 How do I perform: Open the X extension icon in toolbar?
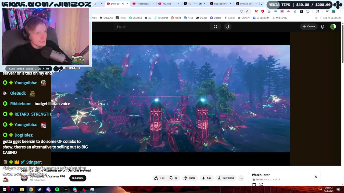301,11
